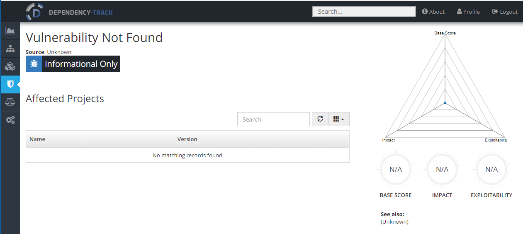Click the Base Score radar axis label
The height and width of the screenshot is (234, 523).
pyautogui.click(x=445, y=33)
